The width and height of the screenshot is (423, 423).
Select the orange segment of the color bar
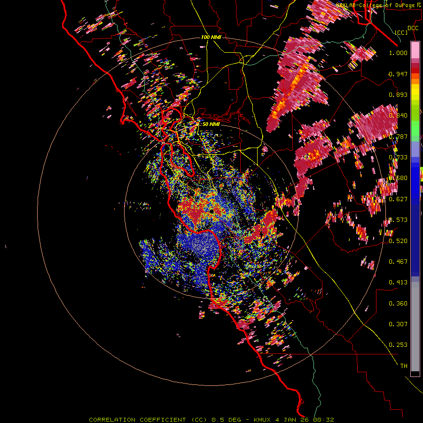click(x=415, y=81)
